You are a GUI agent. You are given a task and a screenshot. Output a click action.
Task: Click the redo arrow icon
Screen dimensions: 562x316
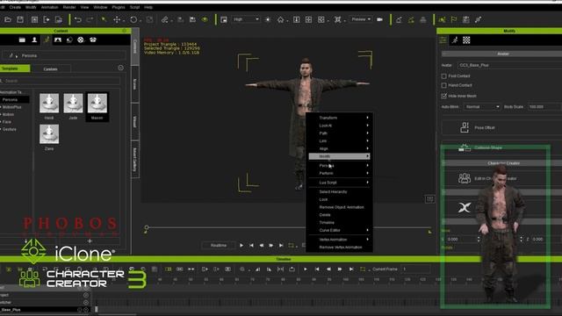click(x=90, y=19)
